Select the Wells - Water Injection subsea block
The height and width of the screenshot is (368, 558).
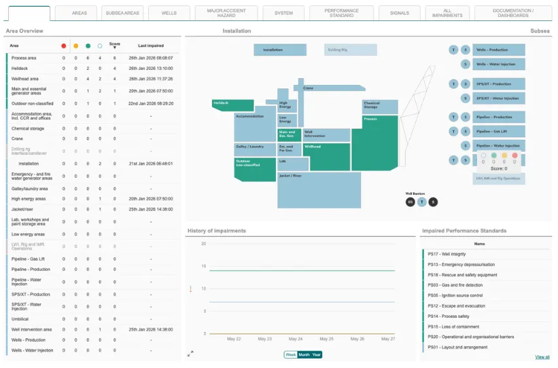499,65
